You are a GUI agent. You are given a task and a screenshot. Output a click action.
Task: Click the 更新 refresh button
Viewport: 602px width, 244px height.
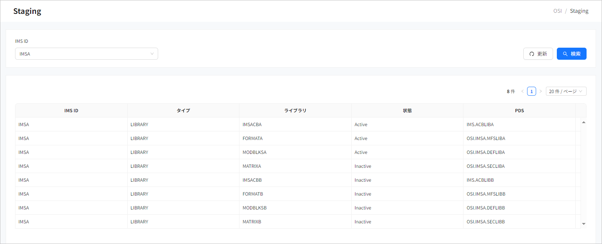click(x=538, y=54)
